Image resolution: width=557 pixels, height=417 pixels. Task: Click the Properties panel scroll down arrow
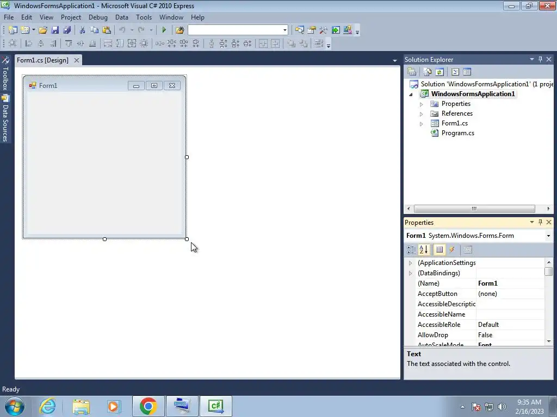point(549,341)
